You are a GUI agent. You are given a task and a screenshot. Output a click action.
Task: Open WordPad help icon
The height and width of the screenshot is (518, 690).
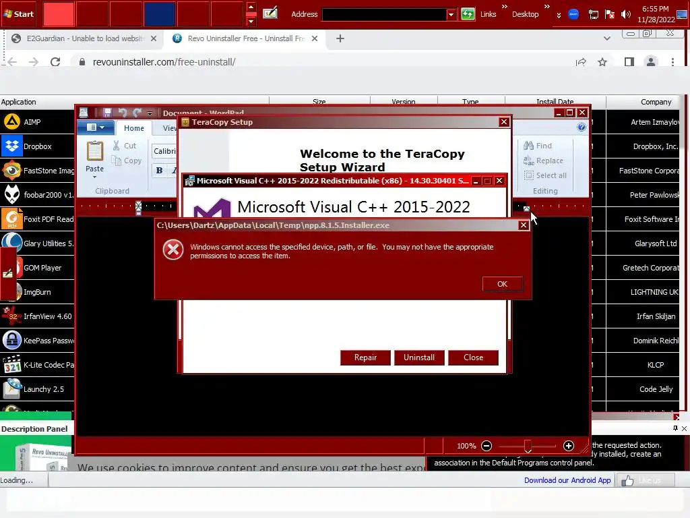point(582,127)
